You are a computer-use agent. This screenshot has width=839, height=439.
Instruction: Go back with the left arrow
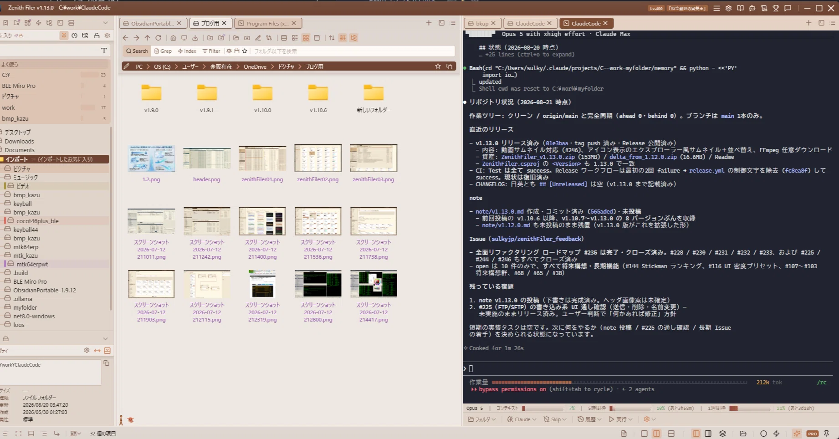(126, 38)
